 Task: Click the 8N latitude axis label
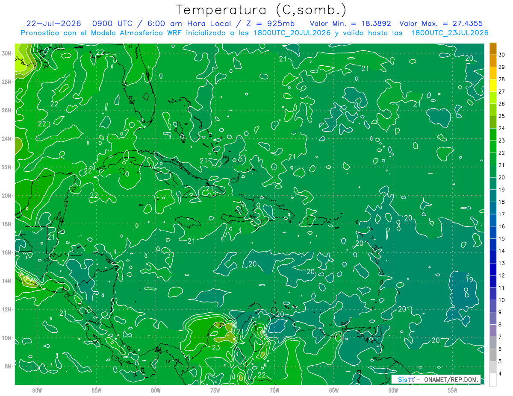pyautogui.click(x=8, y=366)
